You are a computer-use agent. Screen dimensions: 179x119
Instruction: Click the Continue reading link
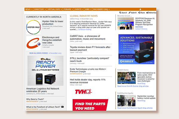84,29
